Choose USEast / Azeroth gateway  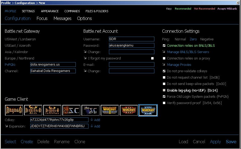[x=18, y=46]
